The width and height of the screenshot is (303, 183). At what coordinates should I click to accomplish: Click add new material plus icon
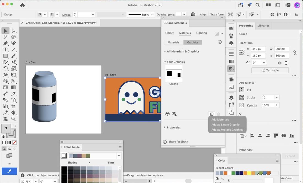coord(212,114)
